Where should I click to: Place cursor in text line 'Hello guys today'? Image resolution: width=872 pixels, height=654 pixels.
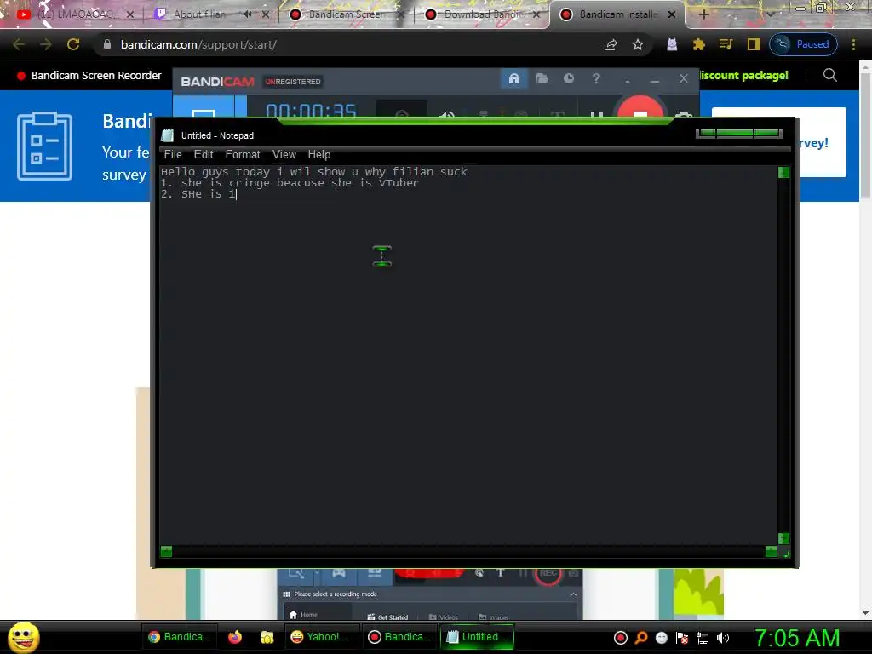[314, 172]
